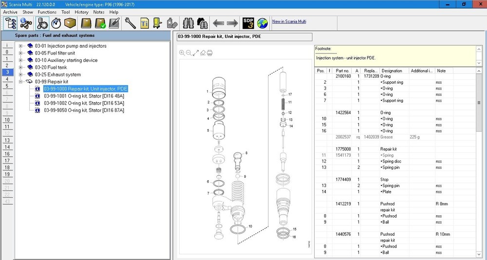The width and height of the screenshot is (487, 260).
Task: Switch to main group tab 1
Action: (x=7, y=59)
